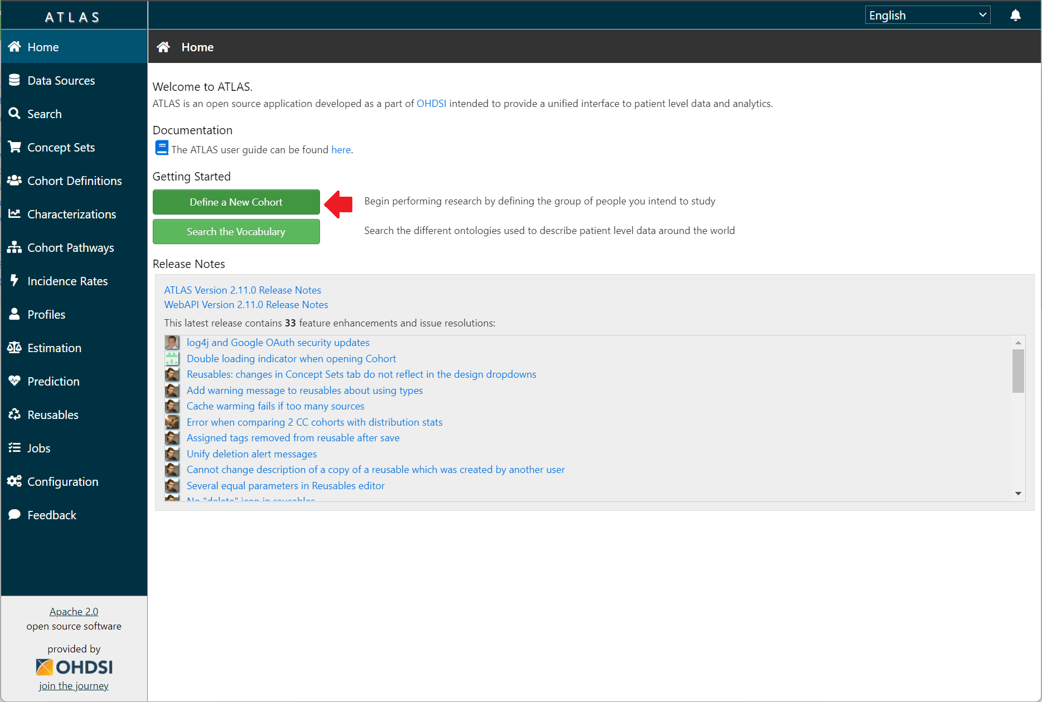Click the Data Sources database icon
The height and width of the screenshot is (702, 1042).
tap(14, 80)
